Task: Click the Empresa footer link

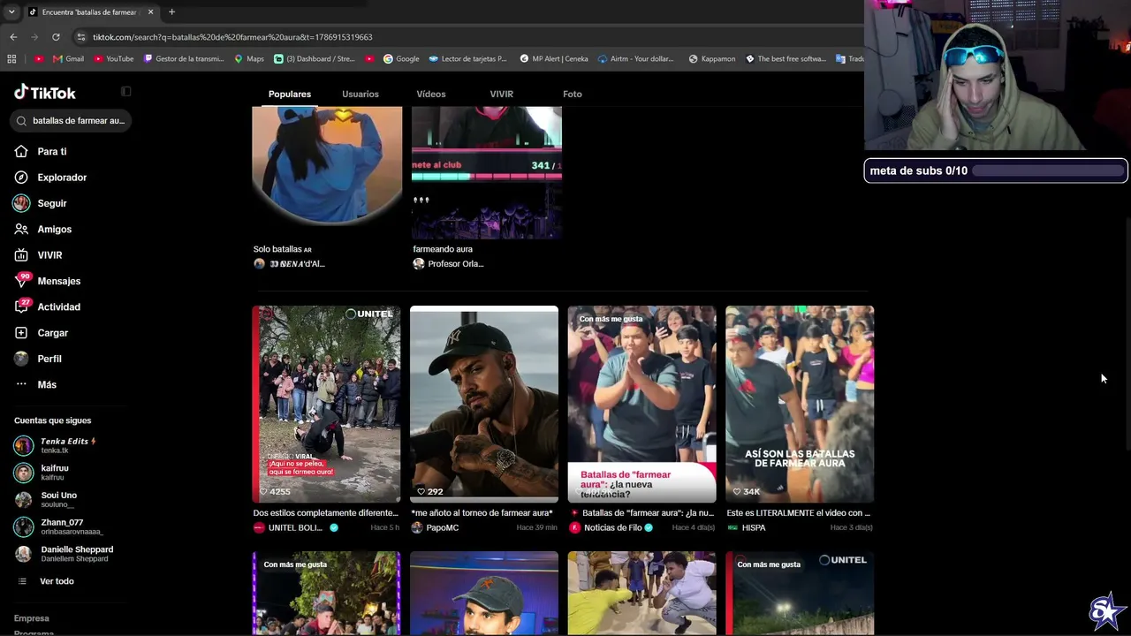Action: tap(32, 618)
